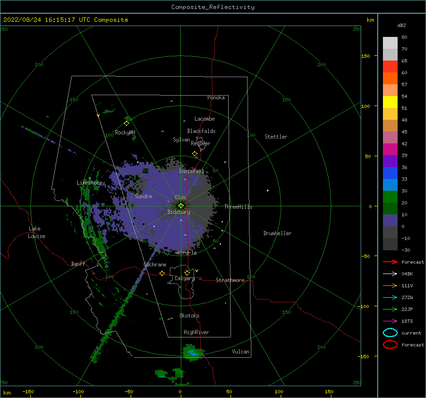Select the yellow diamond marker below Cochrane
Screen dimensions: 426x398
pyautogui.click(x=162, y=274)
